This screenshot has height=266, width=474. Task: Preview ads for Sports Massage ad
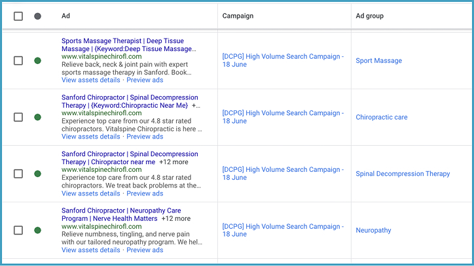tap(145, 80)
